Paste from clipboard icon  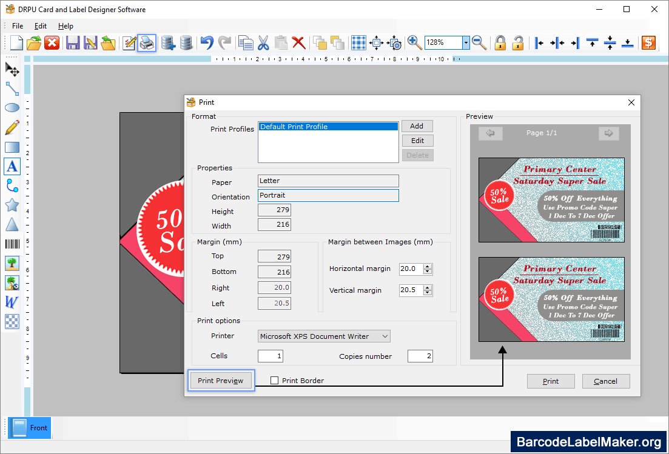281,42
